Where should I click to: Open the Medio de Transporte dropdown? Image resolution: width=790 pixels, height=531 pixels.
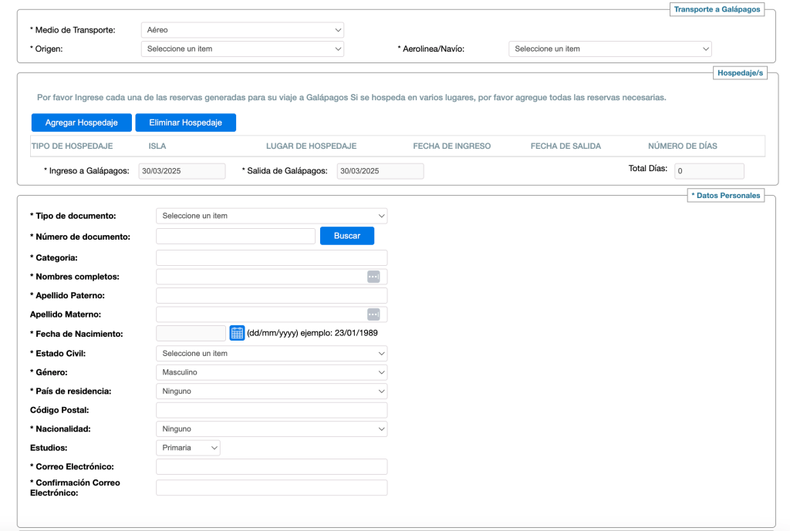[x=242, y=30]
